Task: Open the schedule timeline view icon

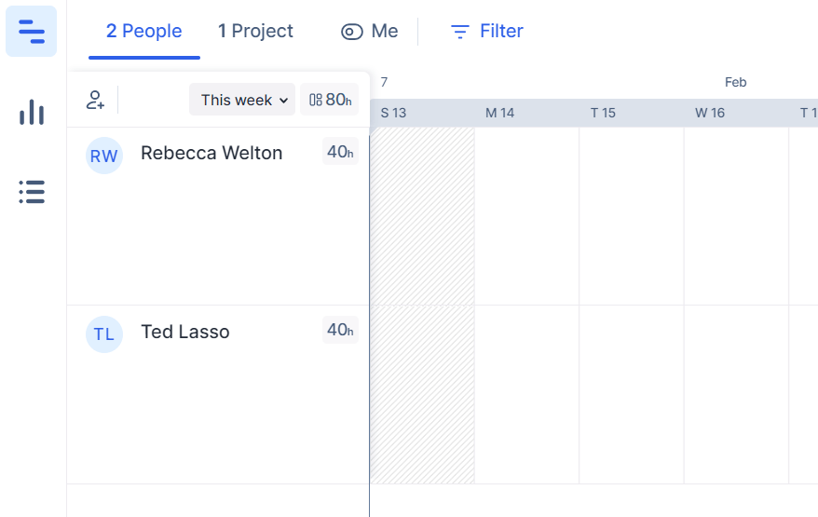Action: pyautogui.click(x=32, y=32)
